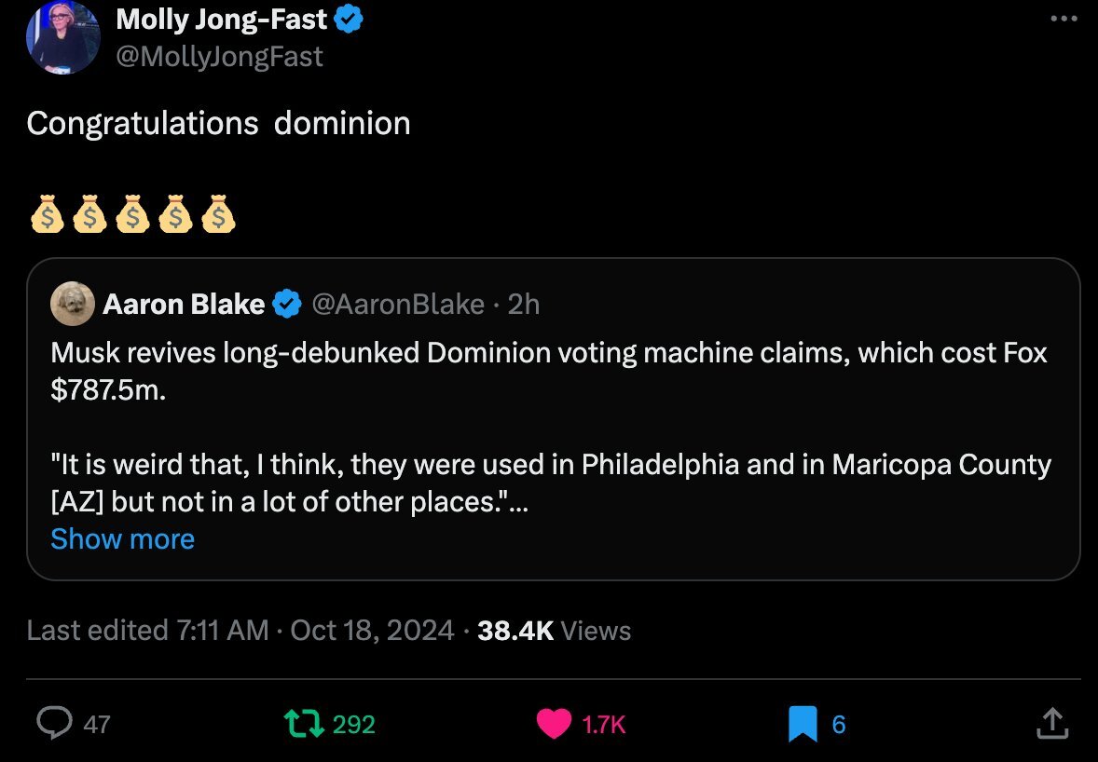Viewport: 1098px width, 762px height.
Task: Click Aaron Blake's verified checkmark badge
Action: click(x=287, y=304)
